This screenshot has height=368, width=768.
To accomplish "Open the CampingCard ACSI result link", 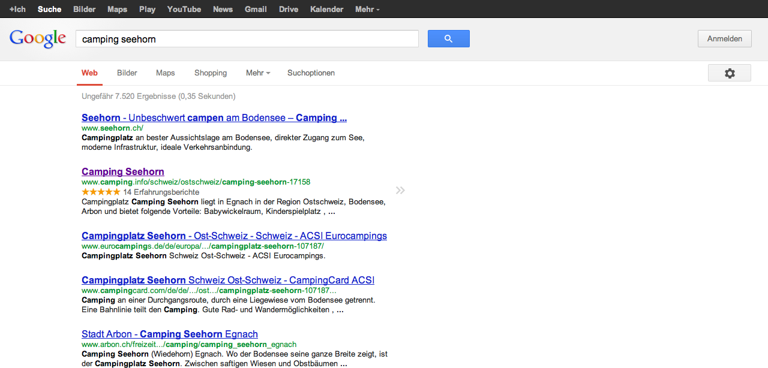I will coord(227,280).
